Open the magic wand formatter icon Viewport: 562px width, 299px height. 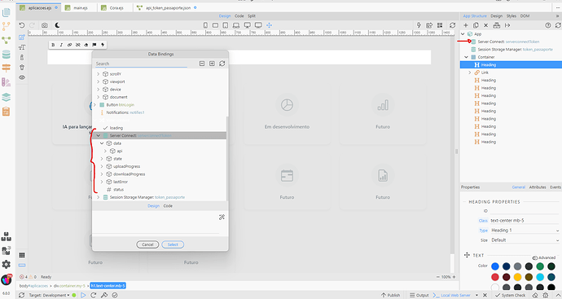(222, 218)
